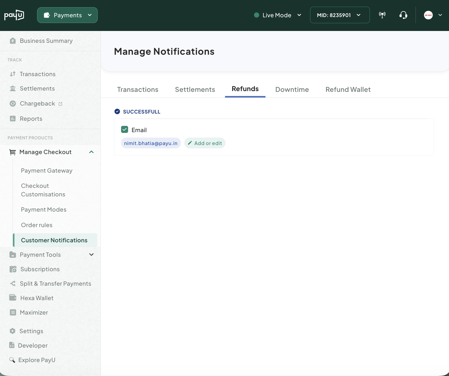The width and height of the screenshot is (449, 376).
Task: Click the Transactions arrows icon in sidebar
Action: coord(13,74)
